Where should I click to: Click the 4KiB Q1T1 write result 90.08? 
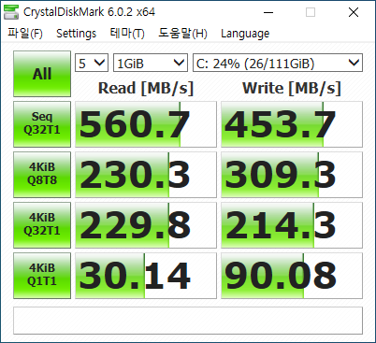click(292, 276)
